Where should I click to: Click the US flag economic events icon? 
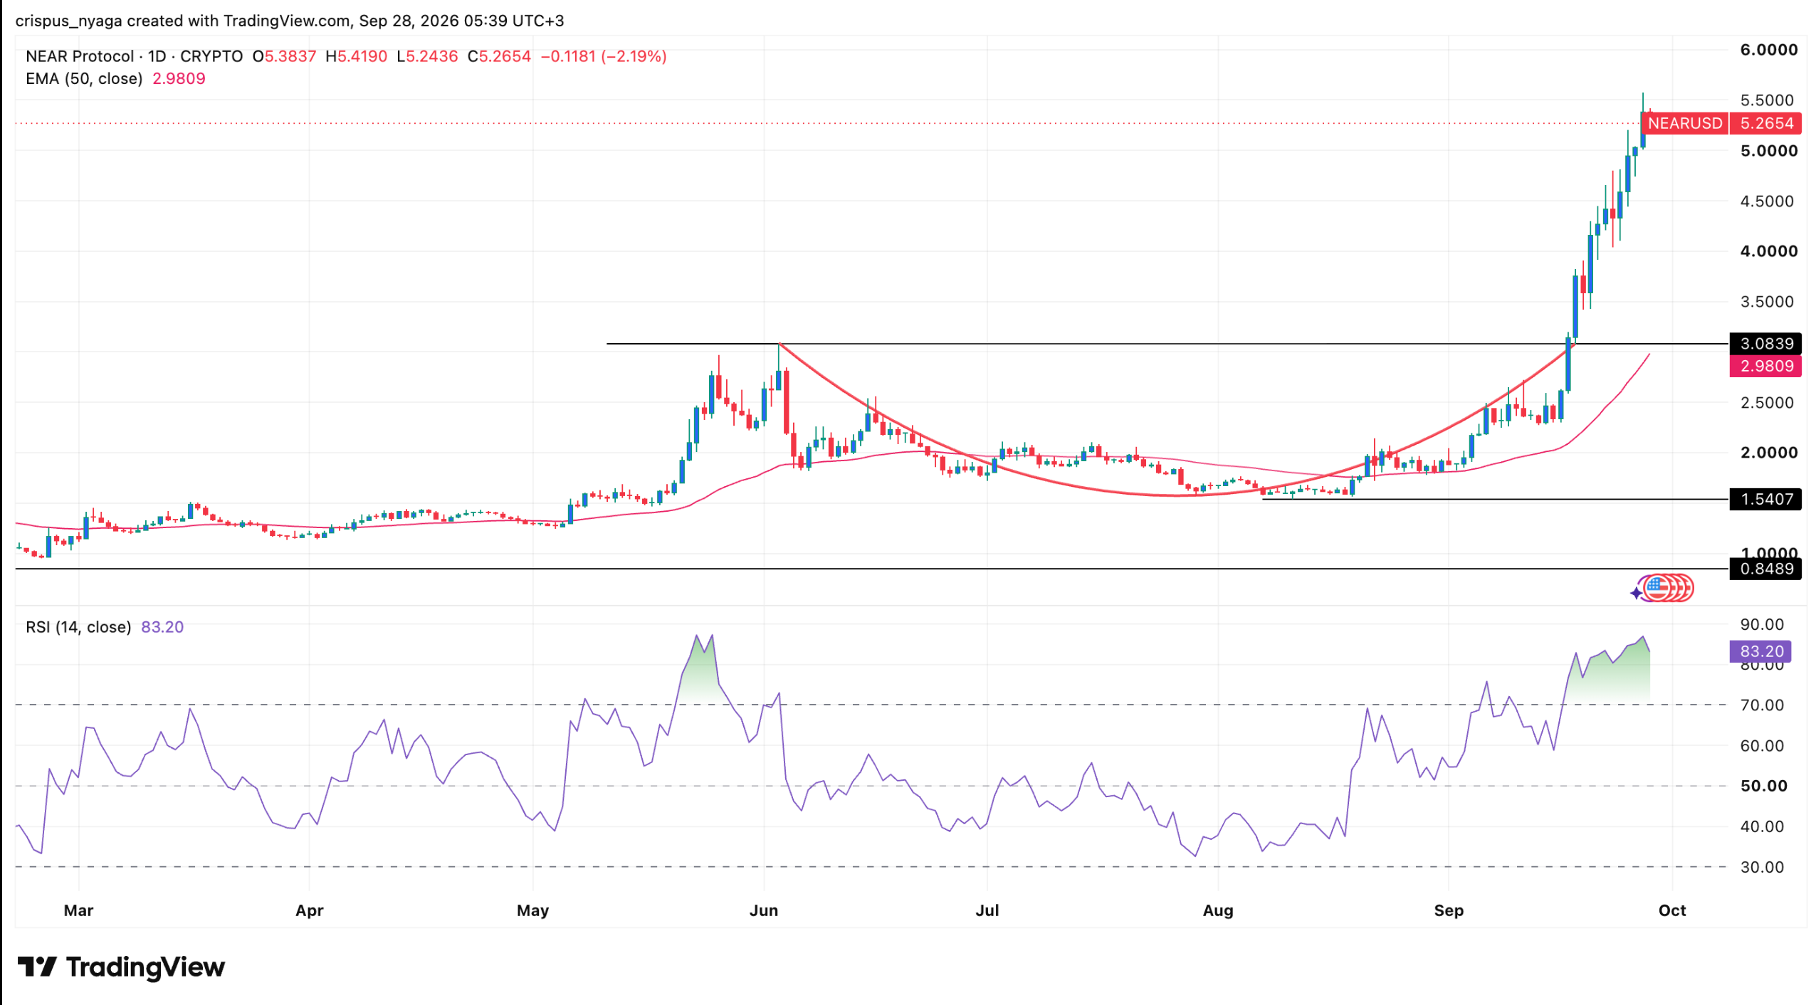(1659, 589)
